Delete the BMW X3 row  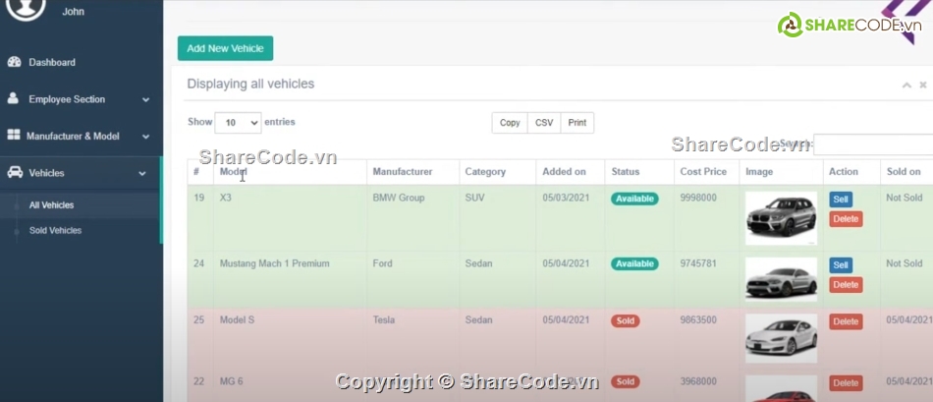click(846, 219)
